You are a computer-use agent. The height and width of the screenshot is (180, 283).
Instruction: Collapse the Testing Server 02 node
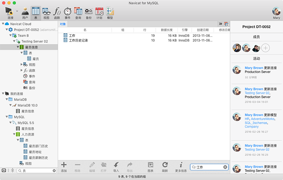click(x=14, y=41)
